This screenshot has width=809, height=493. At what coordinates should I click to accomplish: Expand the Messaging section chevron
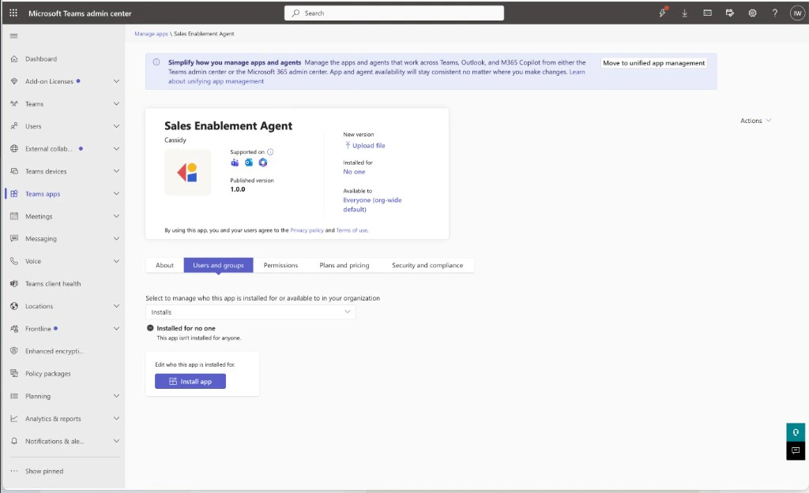(x=116, y=238)
